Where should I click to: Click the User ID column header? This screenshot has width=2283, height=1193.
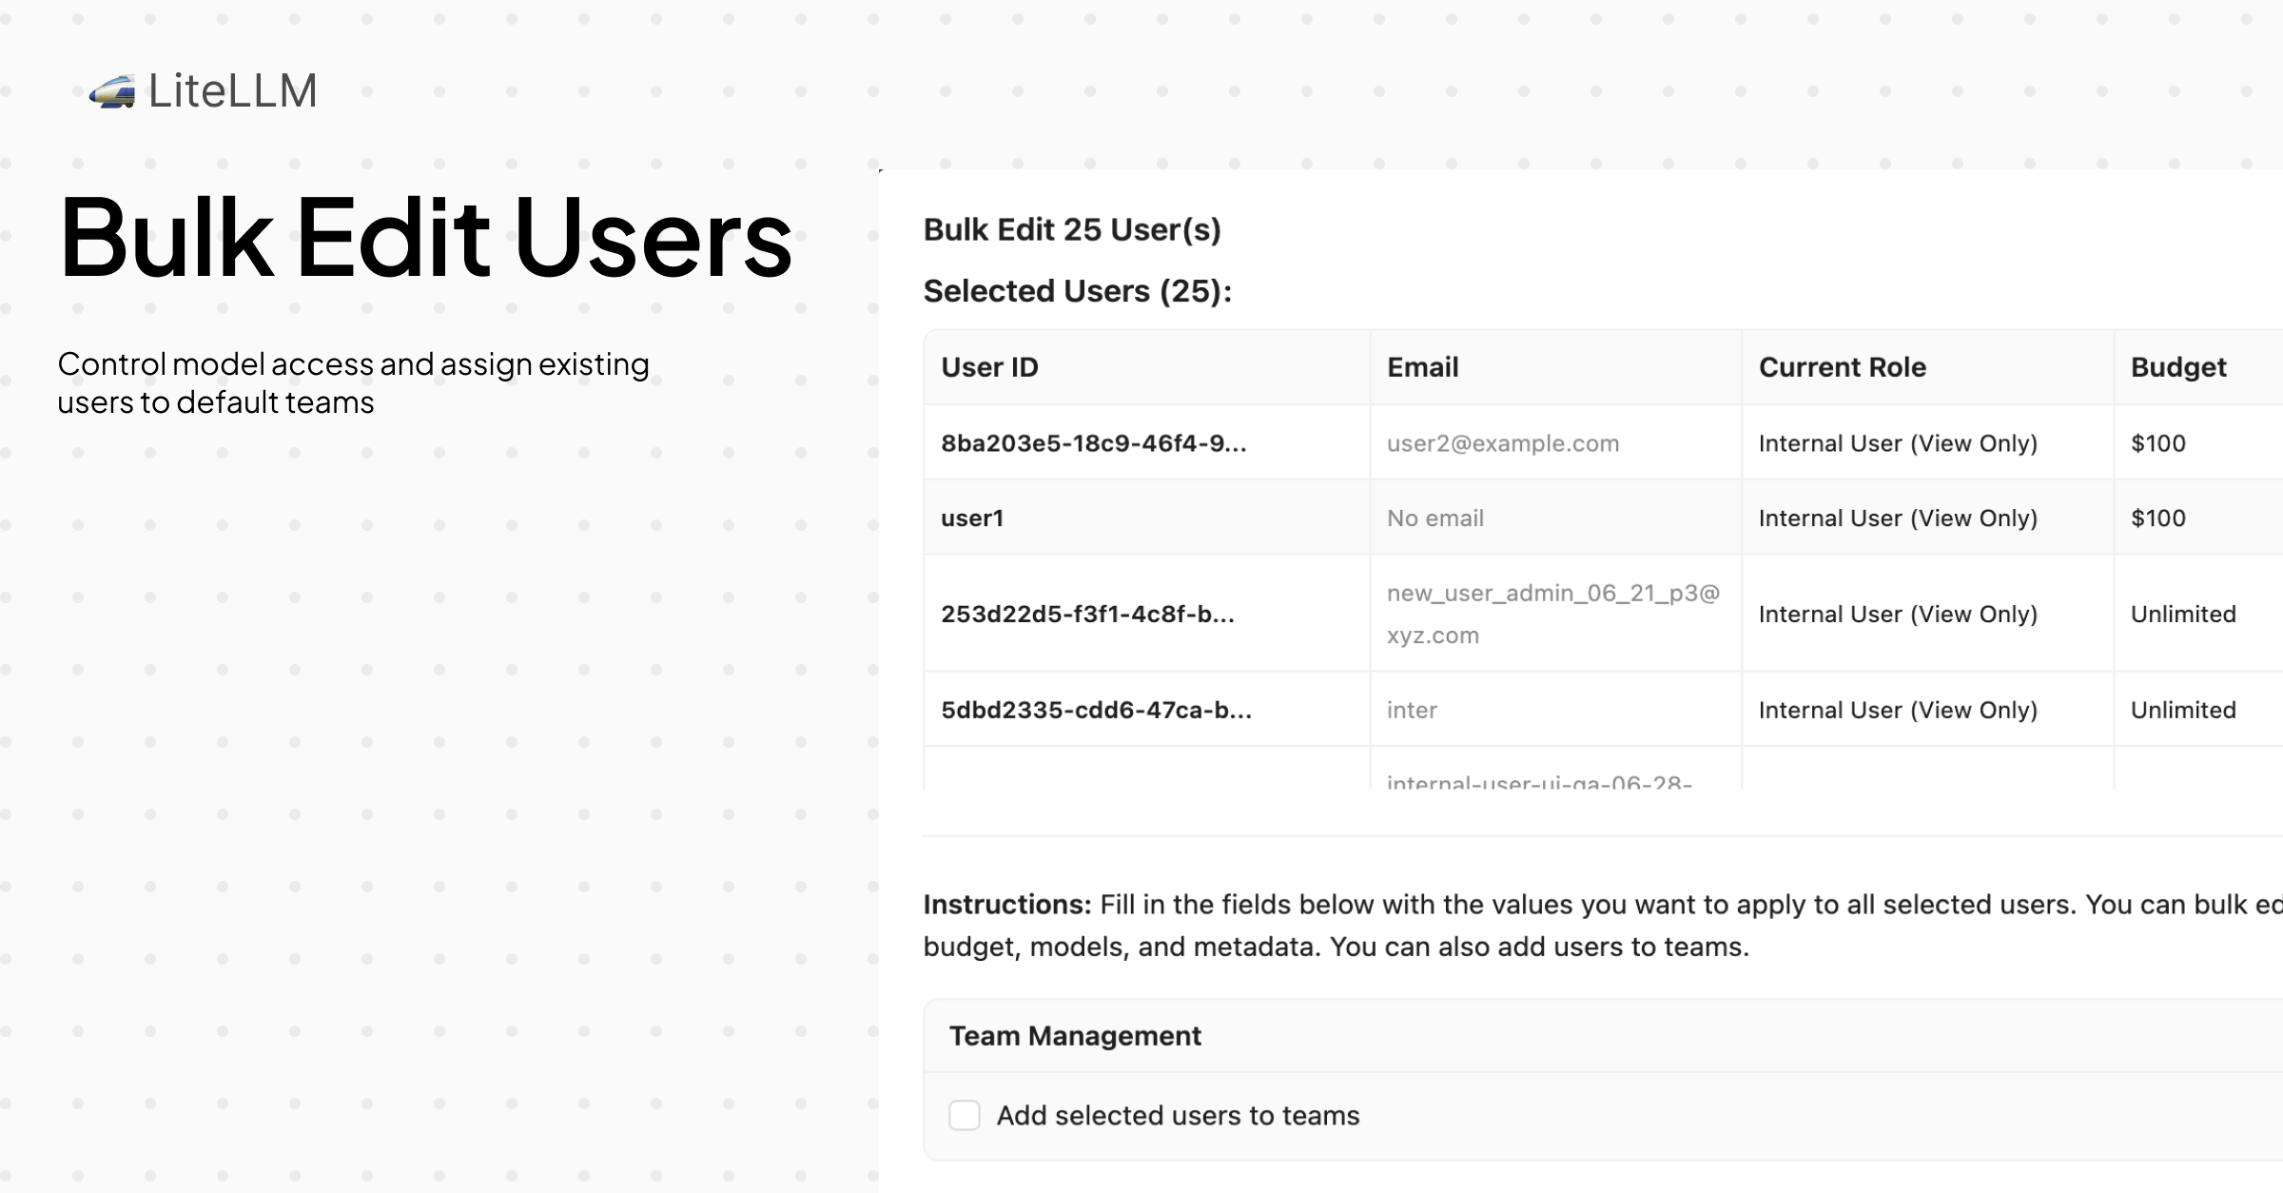pyautogui.click(x=989, y=367)
